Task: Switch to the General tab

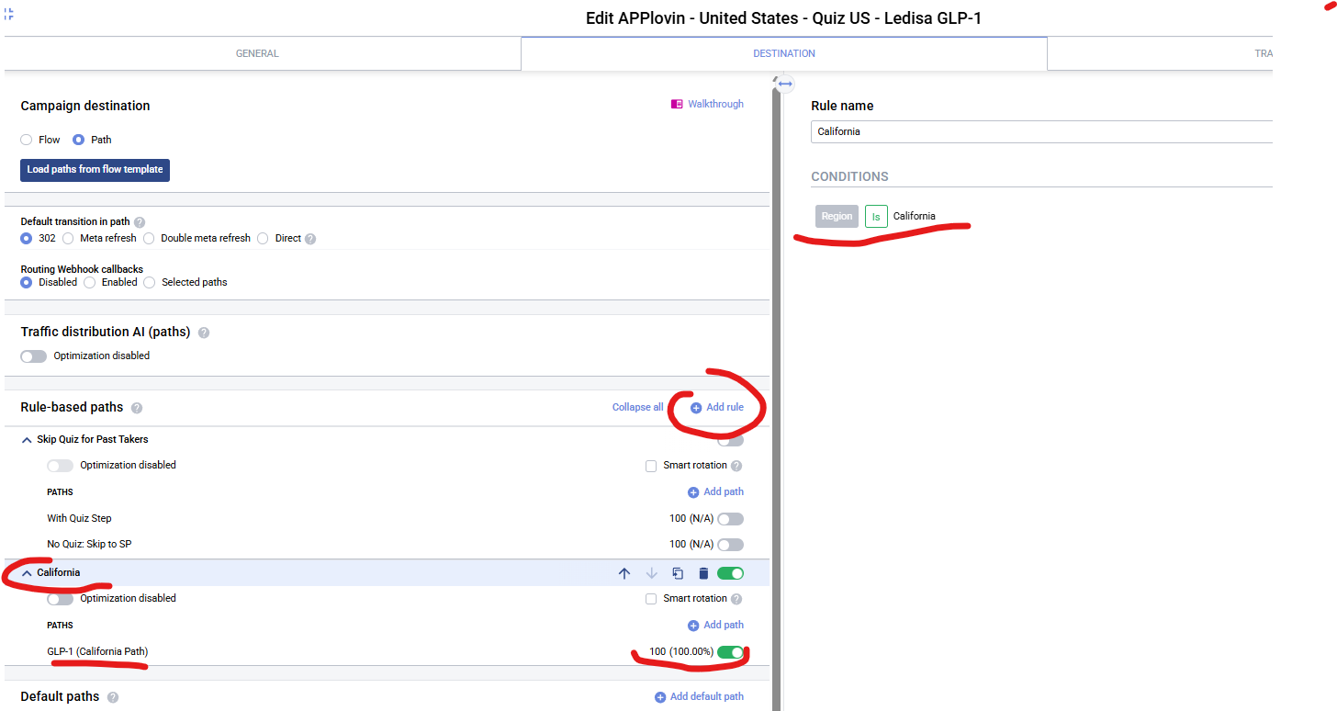Action: [257, 54]
